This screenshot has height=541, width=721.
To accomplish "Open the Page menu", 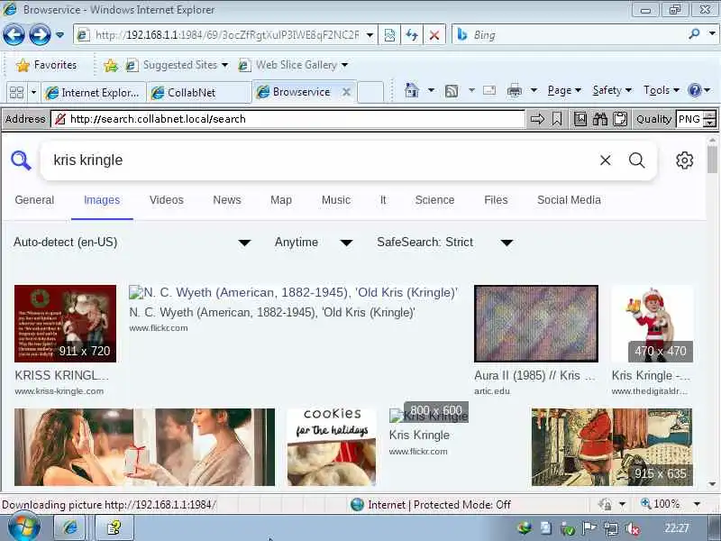I will tap(564, 90).
